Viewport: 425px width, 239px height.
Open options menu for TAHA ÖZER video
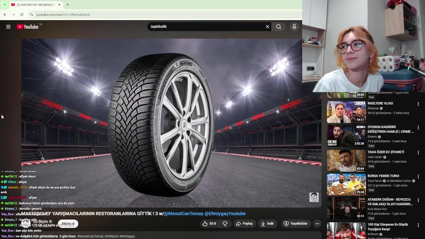[418, 153]
